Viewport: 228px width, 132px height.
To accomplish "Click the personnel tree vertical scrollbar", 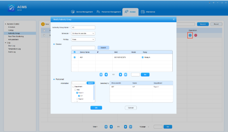I will pyautogui.click(x=94, y=93).
